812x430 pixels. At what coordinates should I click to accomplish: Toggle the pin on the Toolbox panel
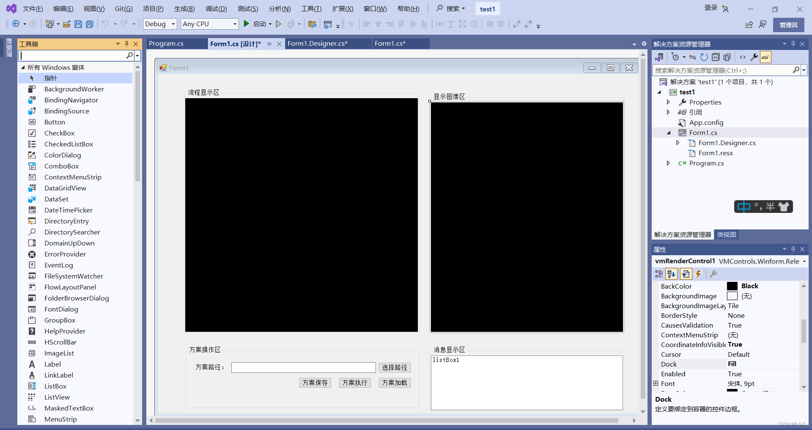click(x=126, y=44)
